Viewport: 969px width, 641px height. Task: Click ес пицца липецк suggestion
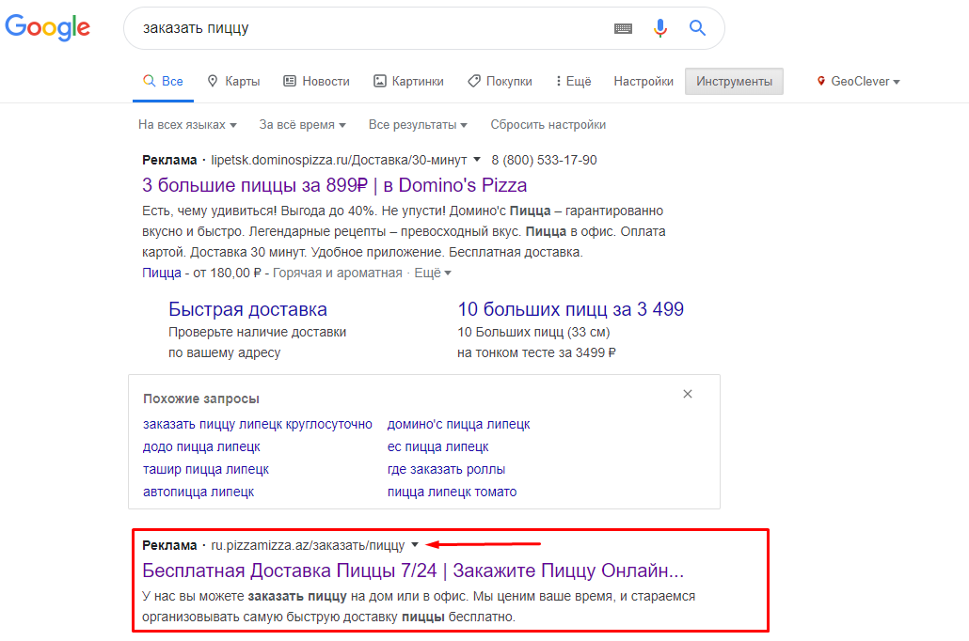coord(438,446)
